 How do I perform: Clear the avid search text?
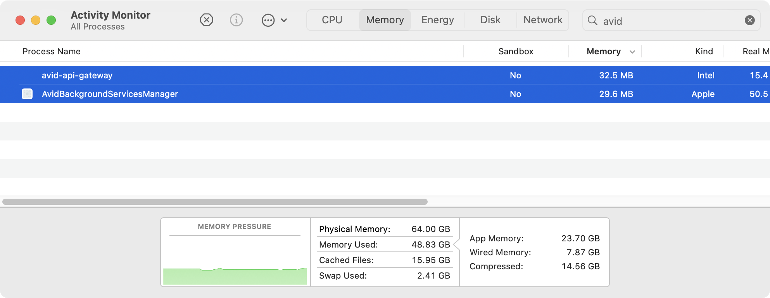749,20
